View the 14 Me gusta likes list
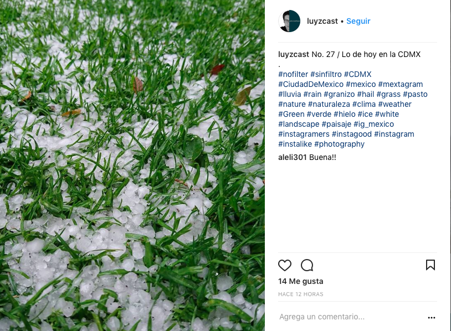The width and height of the screenshot is (451, 331). pyautogui.click(x=300, y=281)
